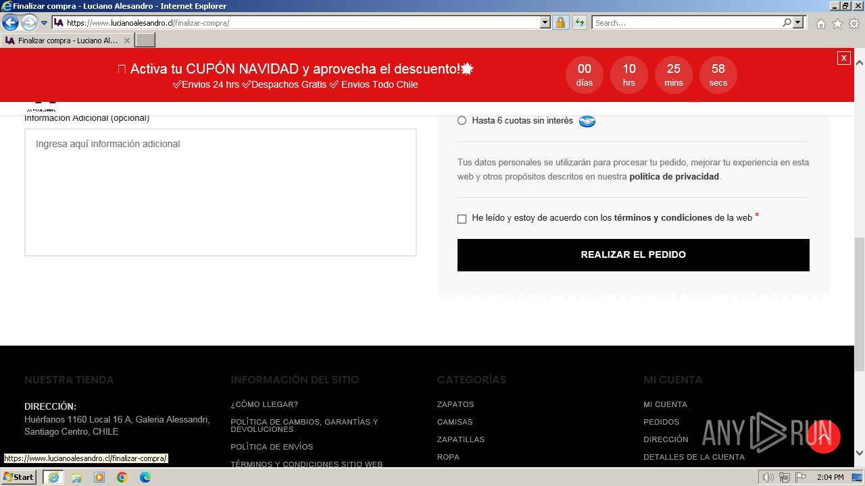Click the Internet Explorer forward arrow
Image resolution: width=865 pixels, height=486 pixels.
[x=29, y=22]
